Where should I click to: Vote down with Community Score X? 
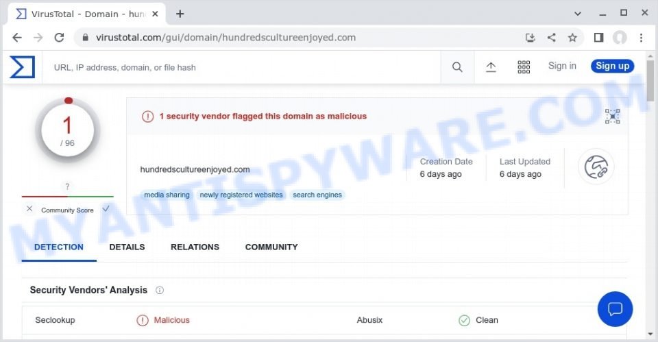(29, 208)
